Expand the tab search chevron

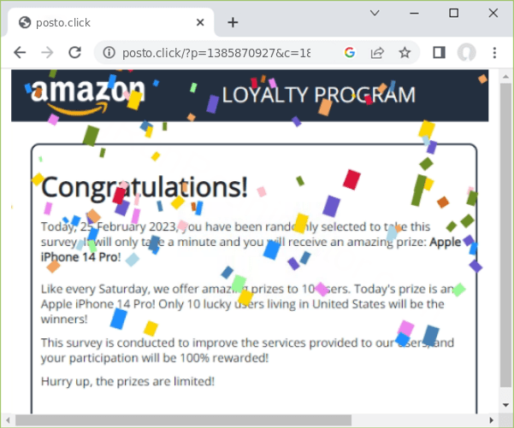tap(375, 13)
